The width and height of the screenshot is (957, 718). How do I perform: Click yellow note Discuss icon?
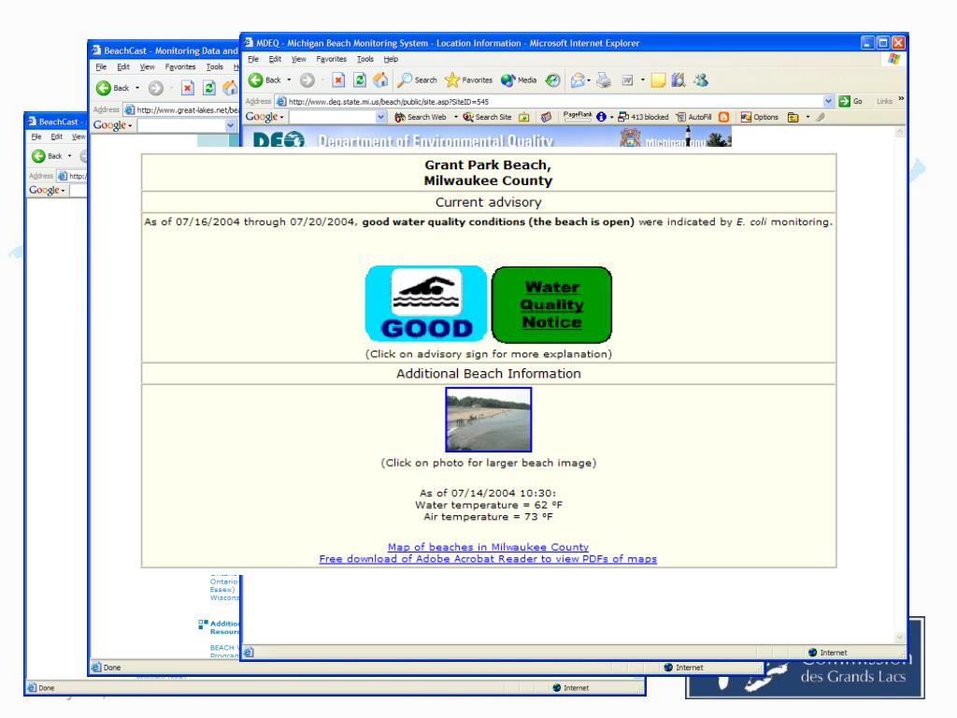click(658, 80)
